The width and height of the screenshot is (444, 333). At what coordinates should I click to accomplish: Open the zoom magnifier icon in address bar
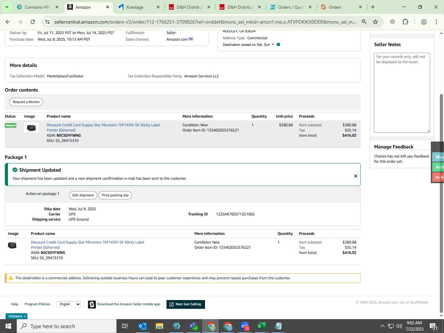click(364, 22)
